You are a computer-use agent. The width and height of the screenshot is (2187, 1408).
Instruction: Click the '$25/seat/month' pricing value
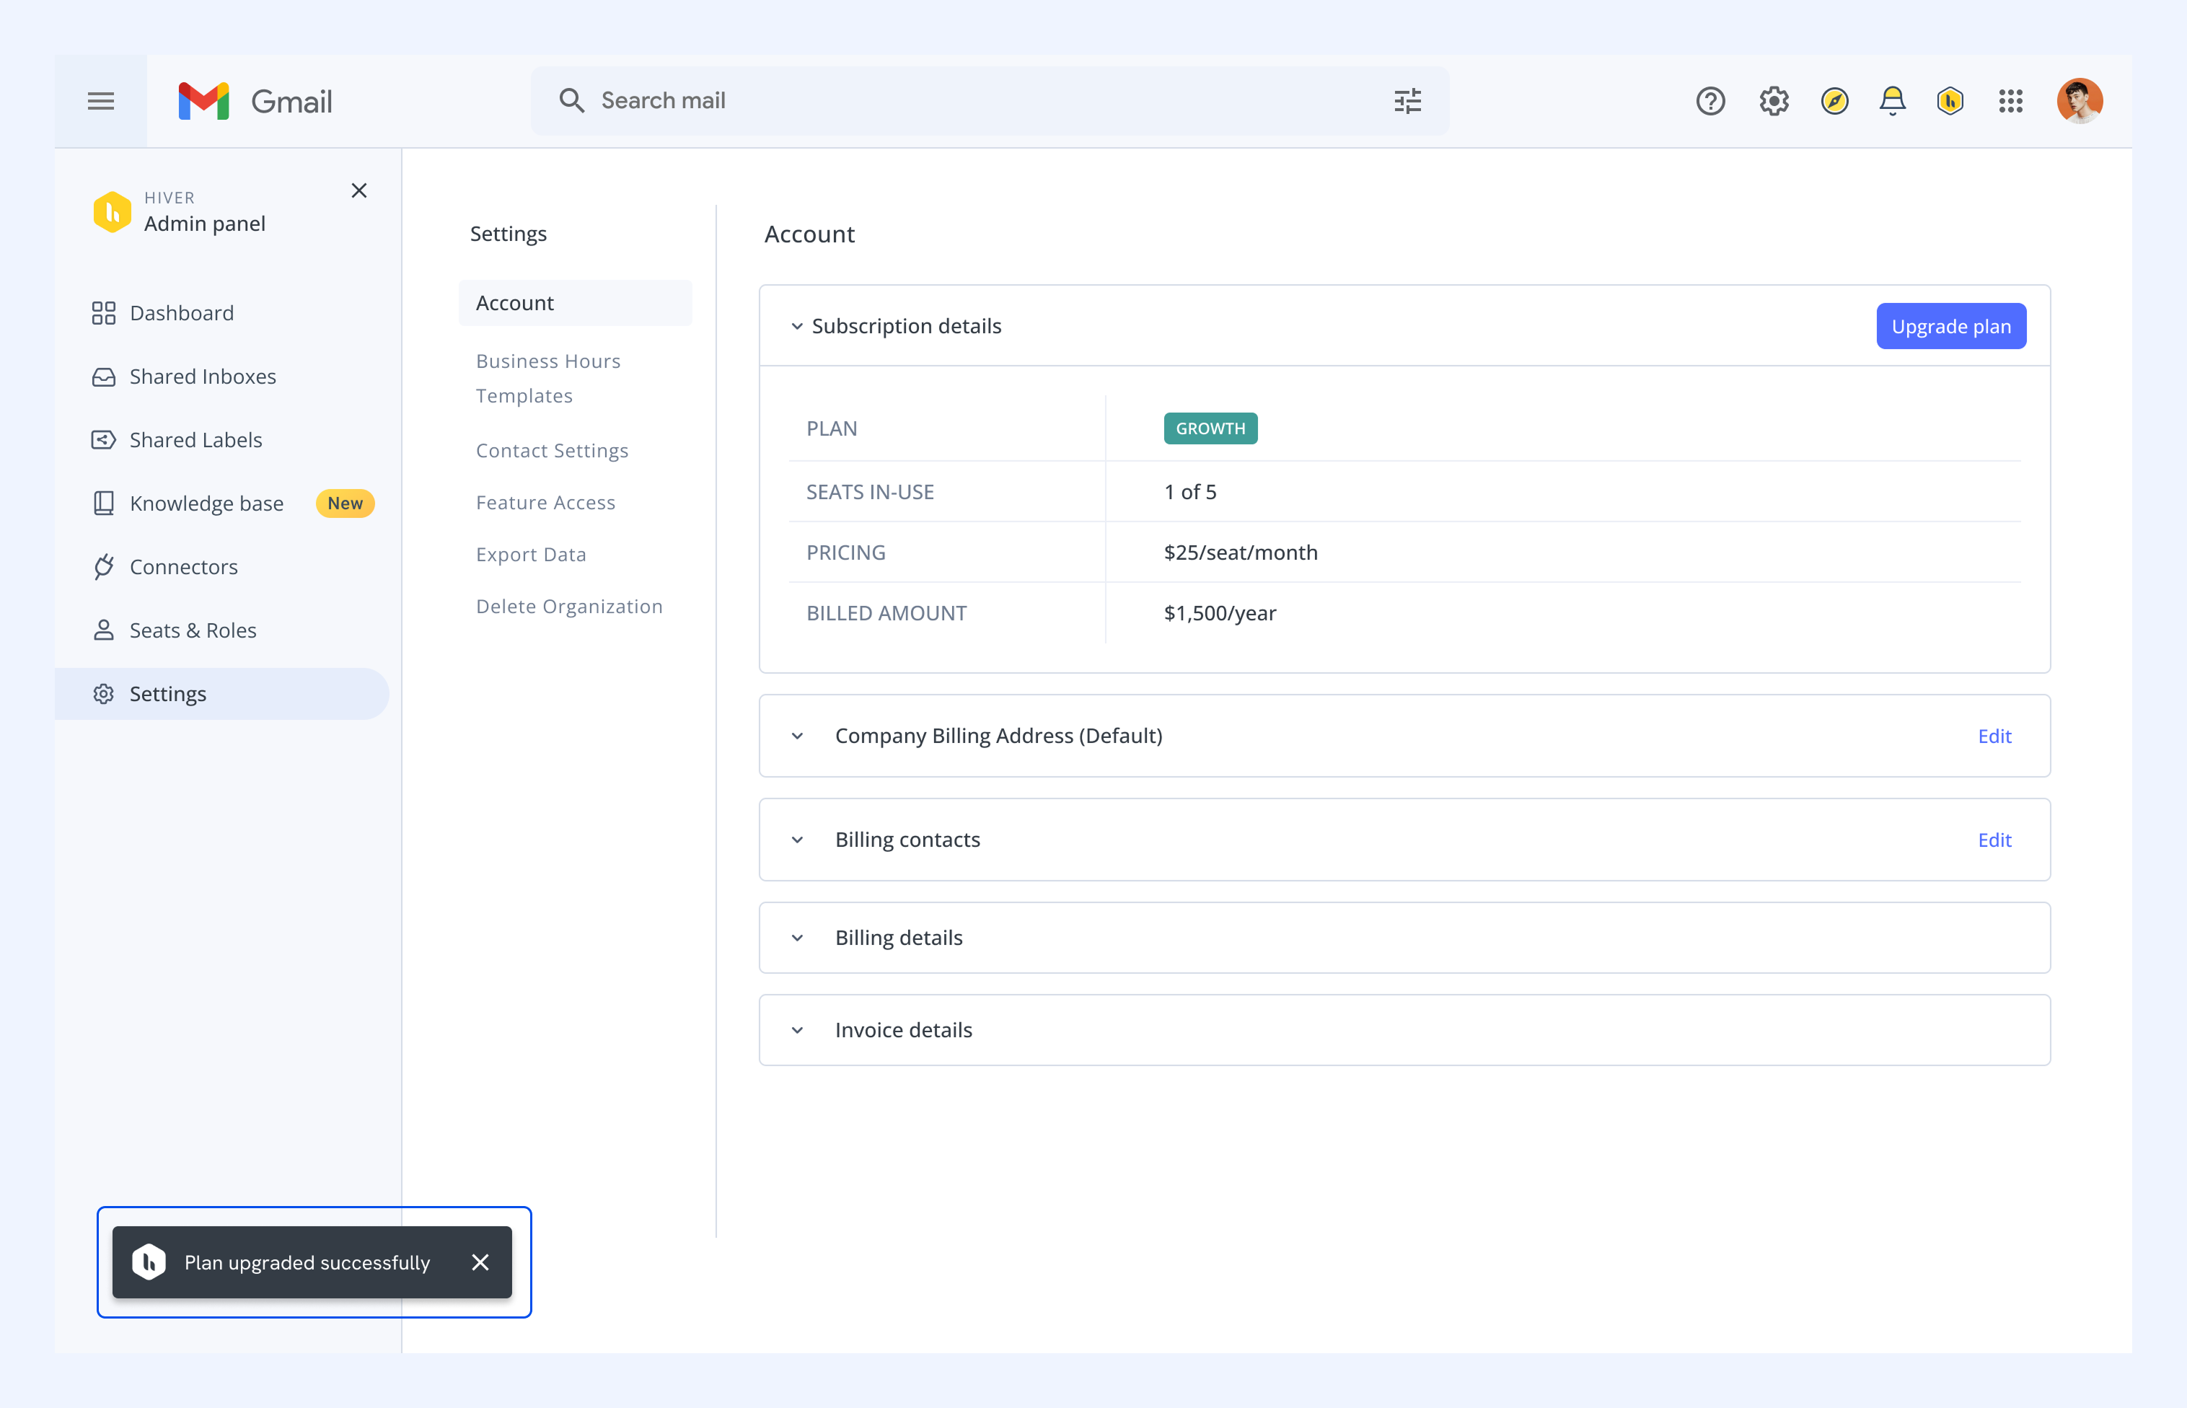pos(1240,553)
